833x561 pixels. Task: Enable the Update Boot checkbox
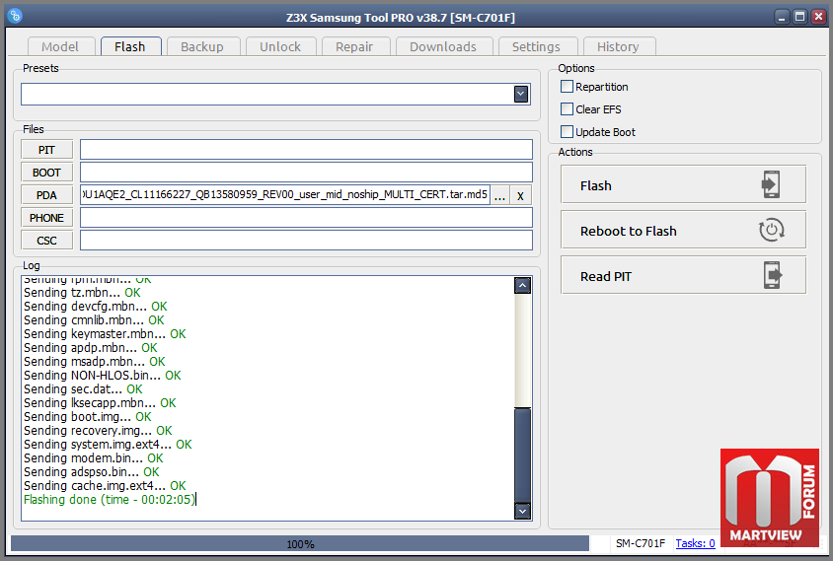point(567,132)
